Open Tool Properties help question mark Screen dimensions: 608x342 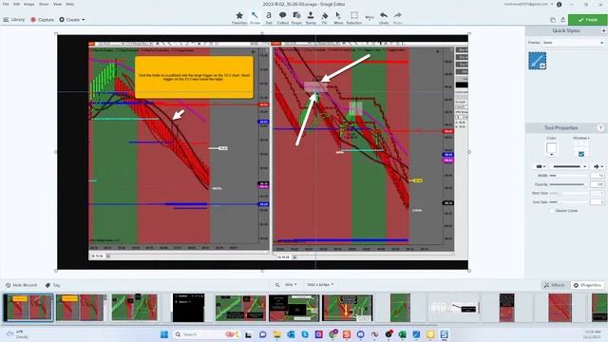[600, 127]
